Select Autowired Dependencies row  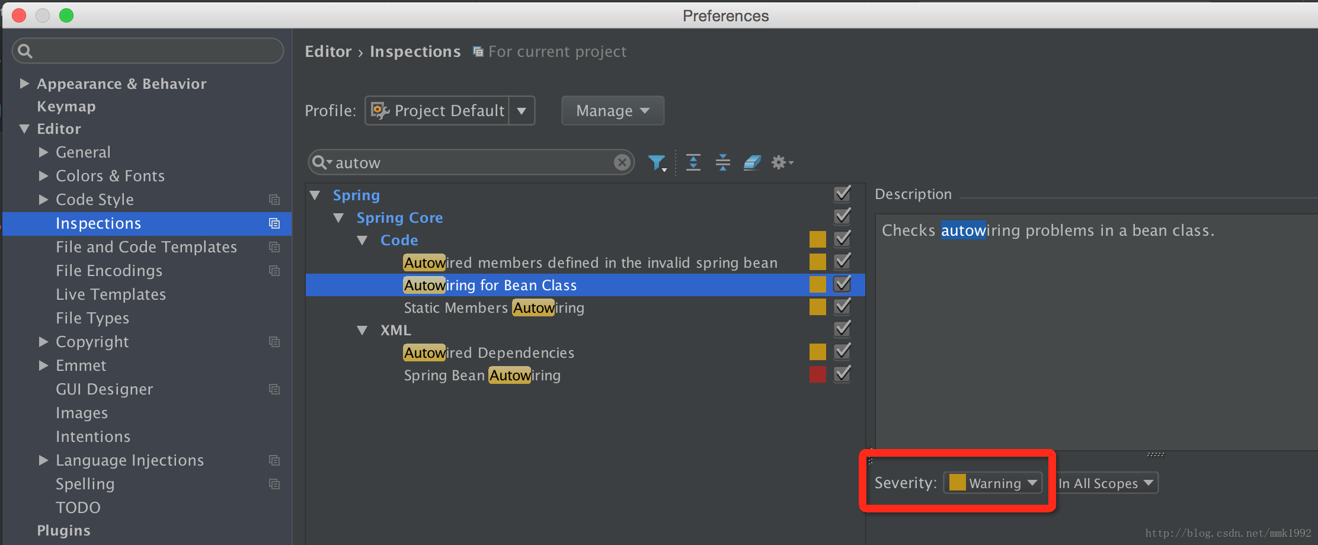click(x=585, y=352)
